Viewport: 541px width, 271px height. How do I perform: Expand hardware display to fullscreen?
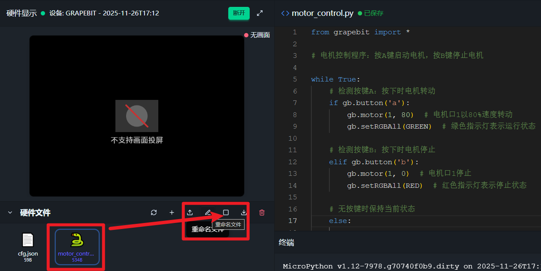point(260,13)
